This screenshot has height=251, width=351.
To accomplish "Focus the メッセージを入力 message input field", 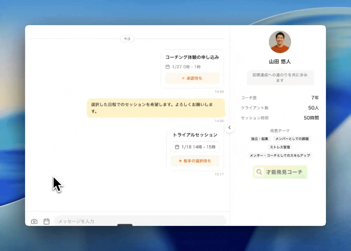I will click(x=140, y=221).
